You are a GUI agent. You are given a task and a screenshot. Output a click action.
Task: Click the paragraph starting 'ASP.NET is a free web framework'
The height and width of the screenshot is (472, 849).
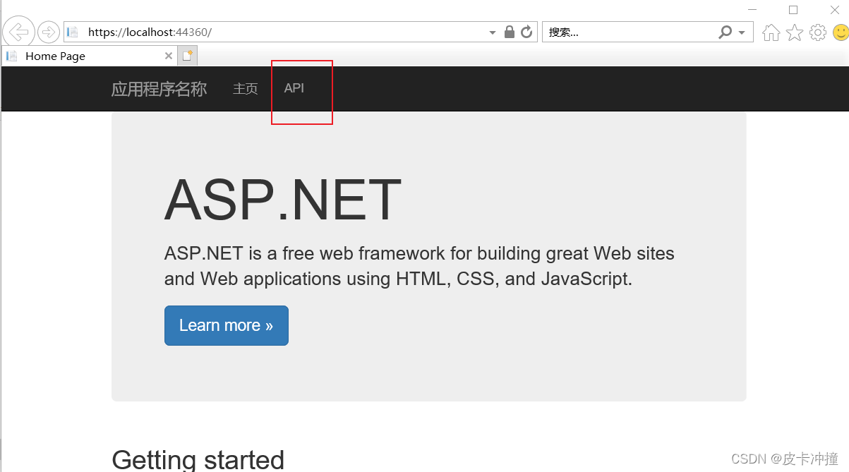(x=419, y=266)
